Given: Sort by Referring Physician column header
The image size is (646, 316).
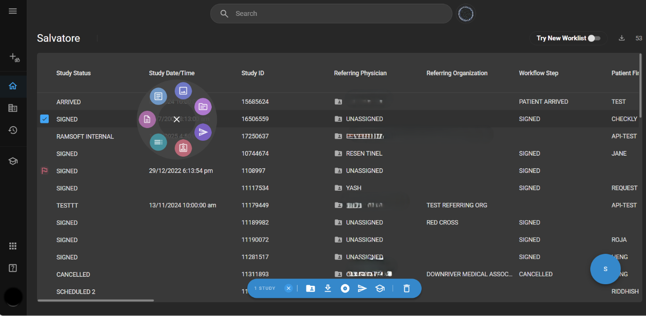Looking at the screenshot, I should click(x=360, y=73).
